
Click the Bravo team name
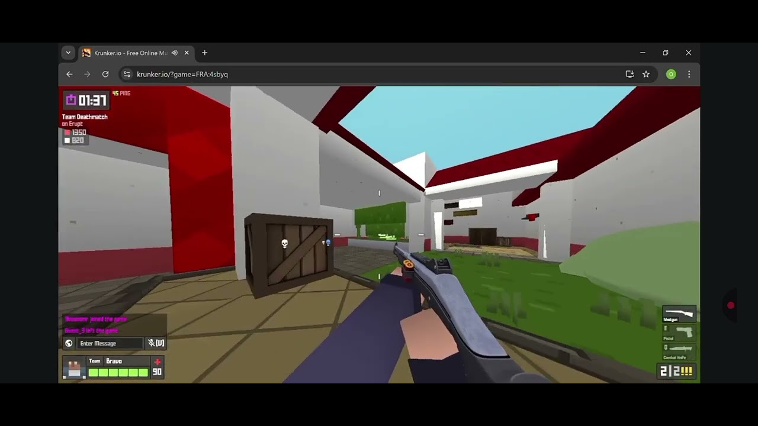coord(114,361)
